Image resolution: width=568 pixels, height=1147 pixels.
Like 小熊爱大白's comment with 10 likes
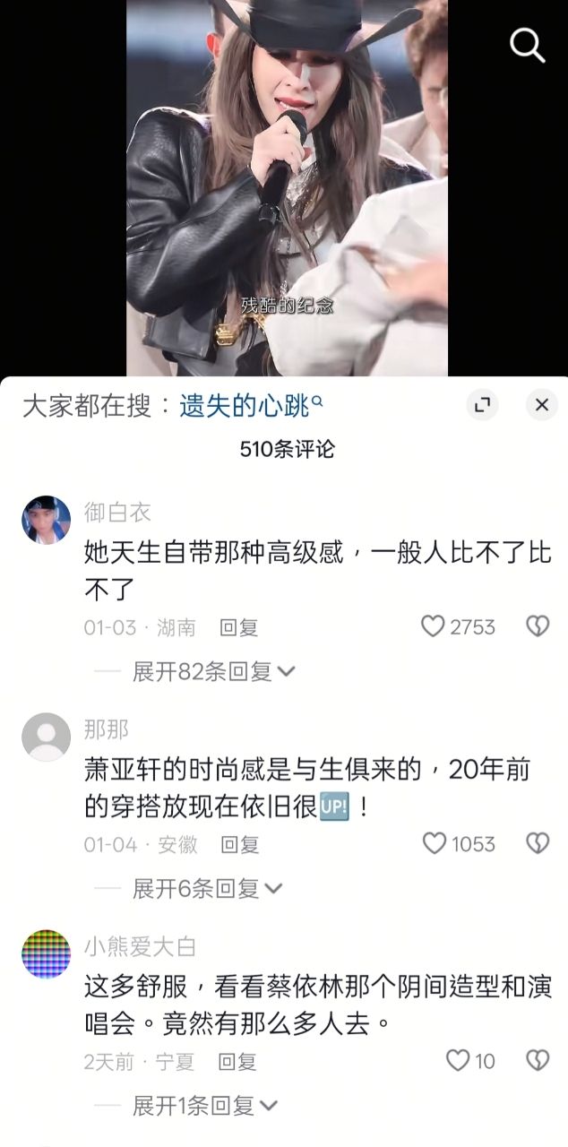pos(458,1061)
